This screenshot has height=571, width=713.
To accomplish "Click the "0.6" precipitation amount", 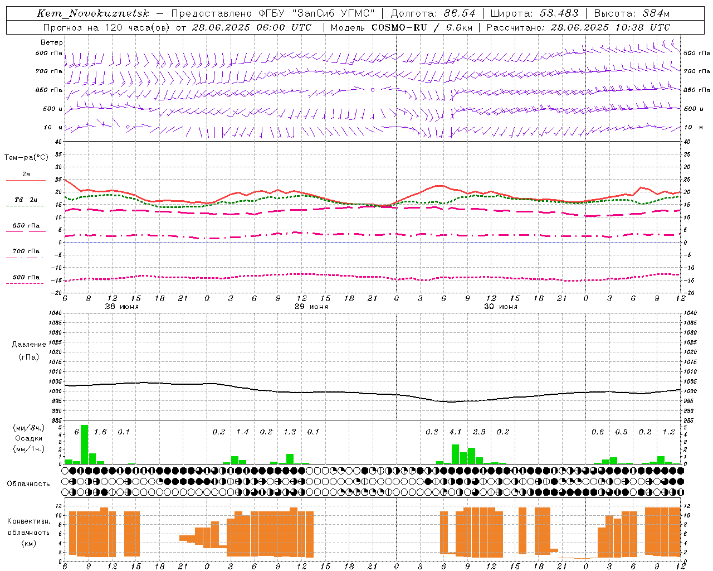I will [598, 432].
